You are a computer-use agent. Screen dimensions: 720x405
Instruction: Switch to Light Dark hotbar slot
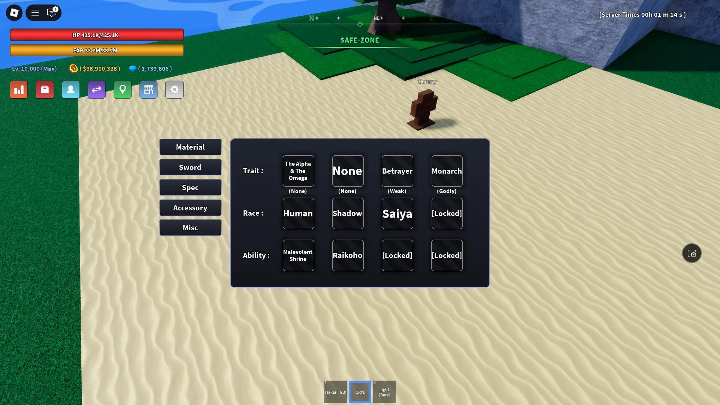tap(384, 391)
